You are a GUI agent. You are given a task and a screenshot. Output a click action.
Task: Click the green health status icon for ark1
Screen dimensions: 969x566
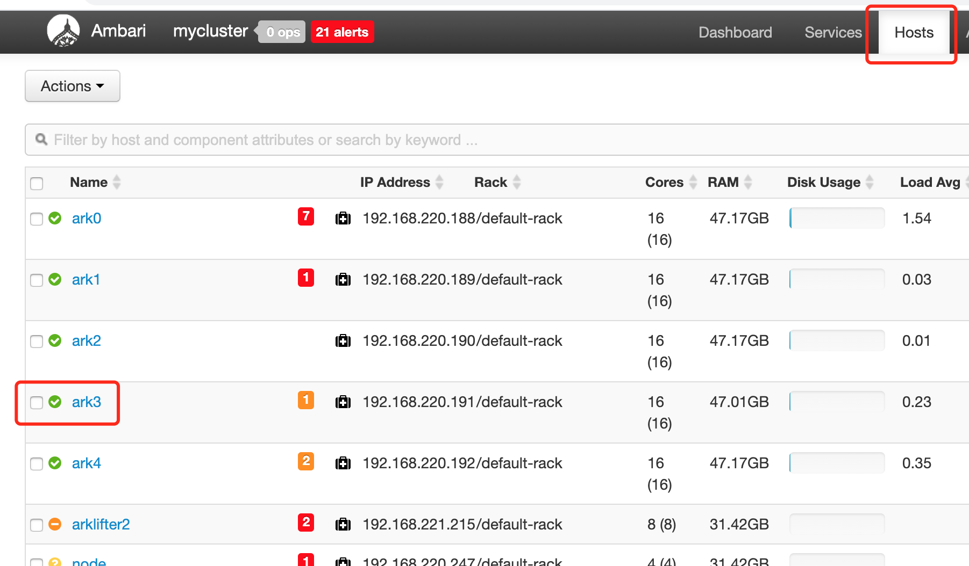[55, 280]
